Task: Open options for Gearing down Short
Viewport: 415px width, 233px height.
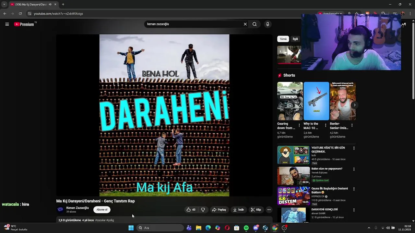Action: (x=299, y=125)
